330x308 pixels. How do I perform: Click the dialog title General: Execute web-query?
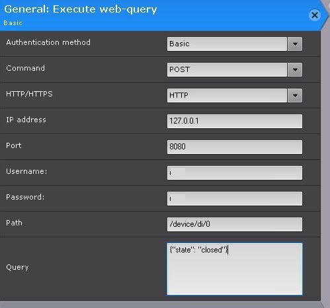pos(81,9)
